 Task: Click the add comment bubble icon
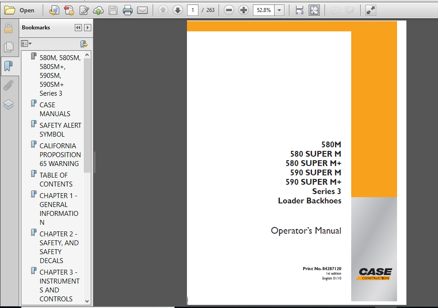335,10
